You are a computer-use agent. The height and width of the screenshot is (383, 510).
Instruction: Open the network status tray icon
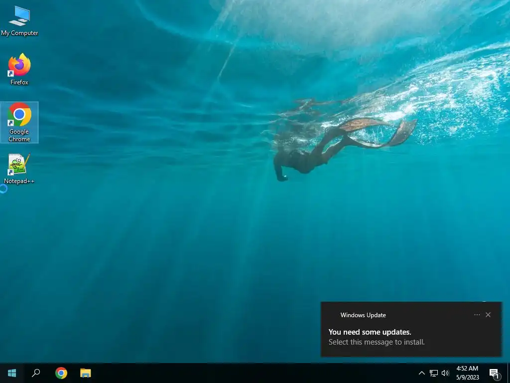434,373
